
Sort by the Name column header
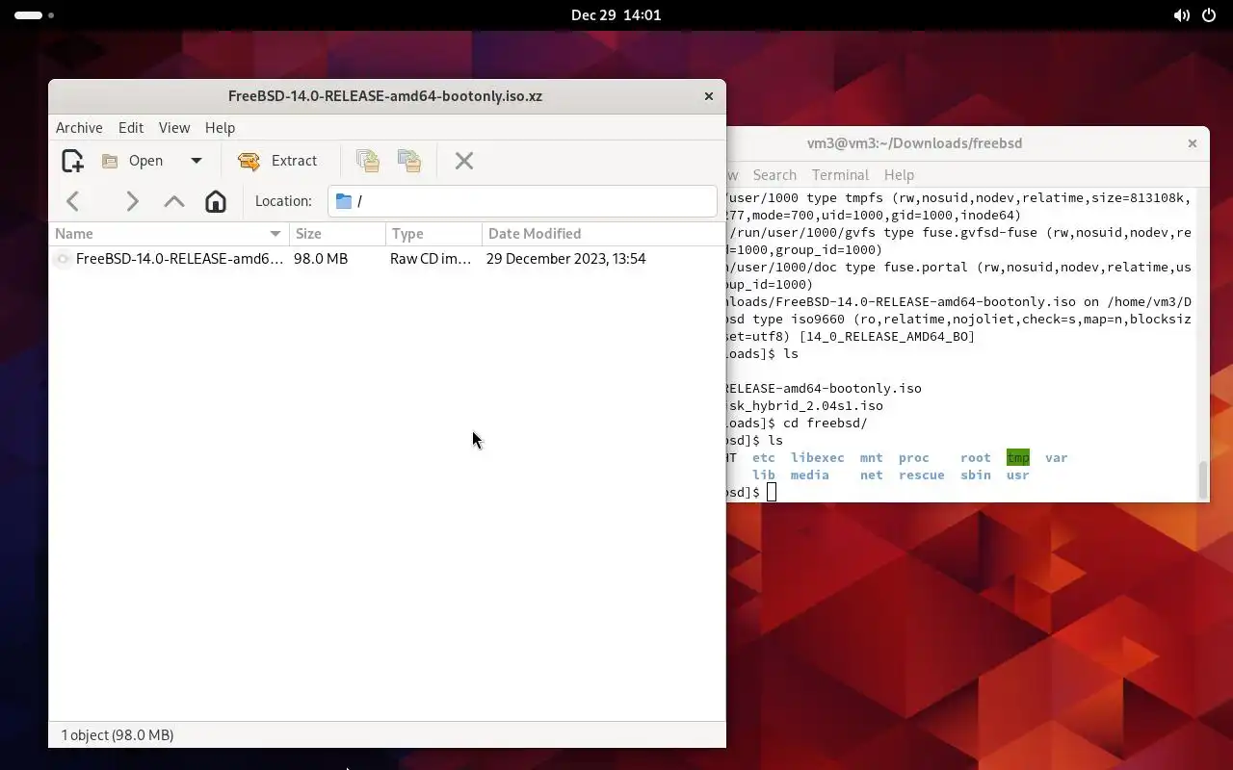169,234
